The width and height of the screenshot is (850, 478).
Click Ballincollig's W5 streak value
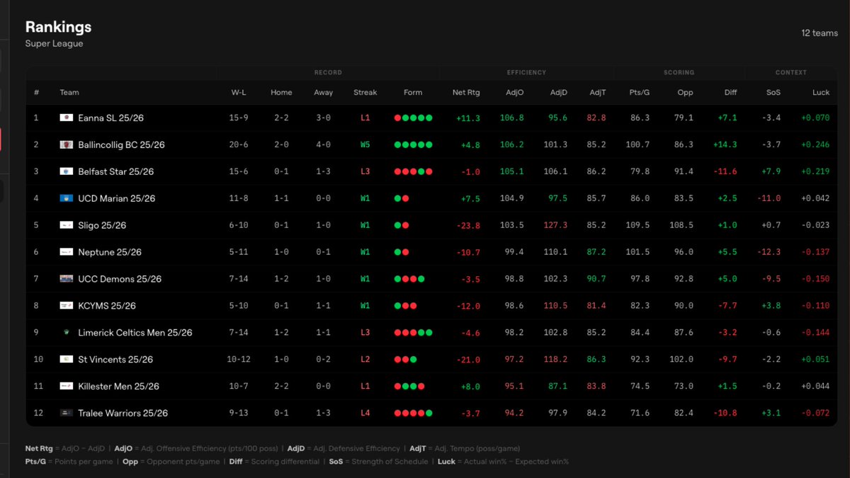point(365,145)
